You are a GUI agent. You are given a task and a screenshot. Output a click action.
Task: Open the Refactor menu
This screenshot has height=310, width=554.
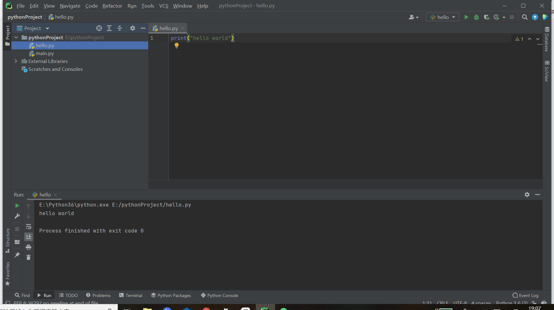coord(112,6)
